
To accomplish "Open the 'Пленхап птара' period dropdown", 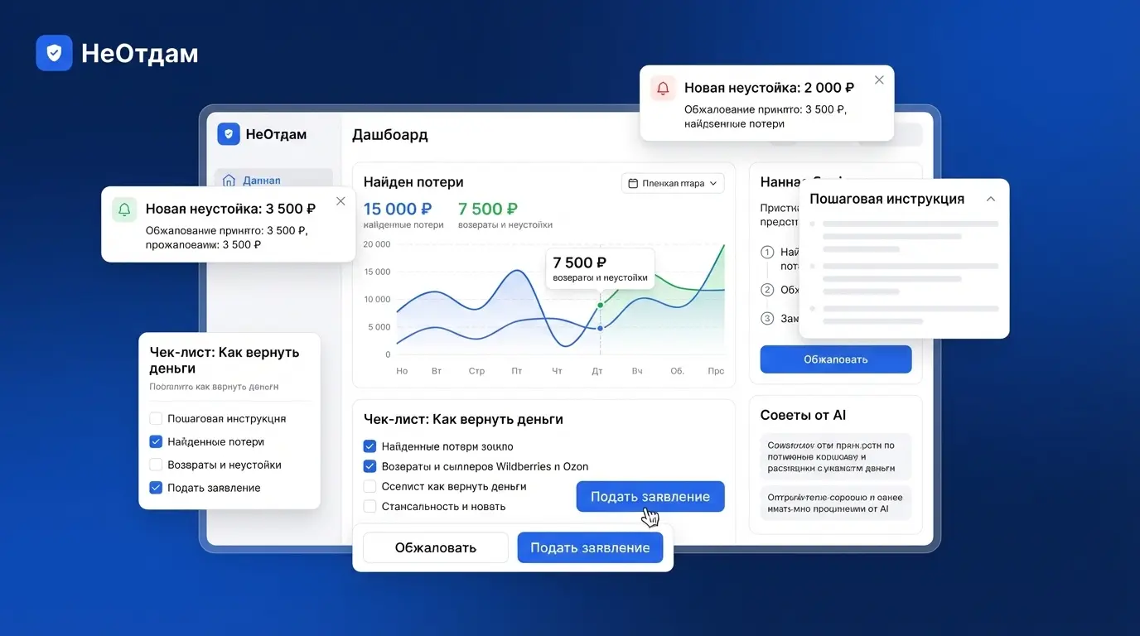I will 673,182.
